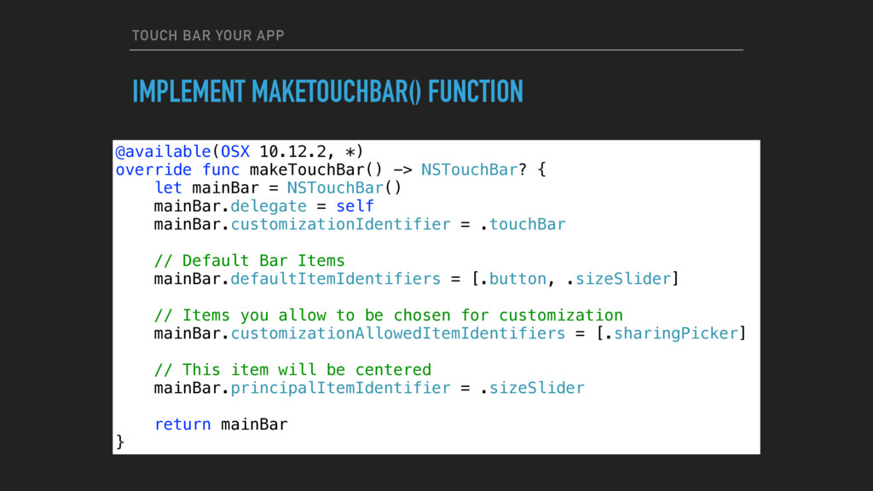Image resolution: width=873 pixels, height=491 pixels.
Task: Click customizationAllowedItemIdentifiers property
Action: coord(398,333)
